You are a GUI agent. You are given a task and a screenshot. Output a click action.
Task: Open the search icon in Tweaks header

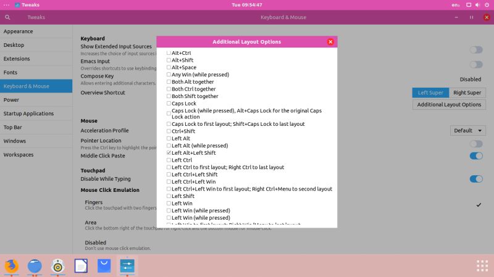click(7, 17)
